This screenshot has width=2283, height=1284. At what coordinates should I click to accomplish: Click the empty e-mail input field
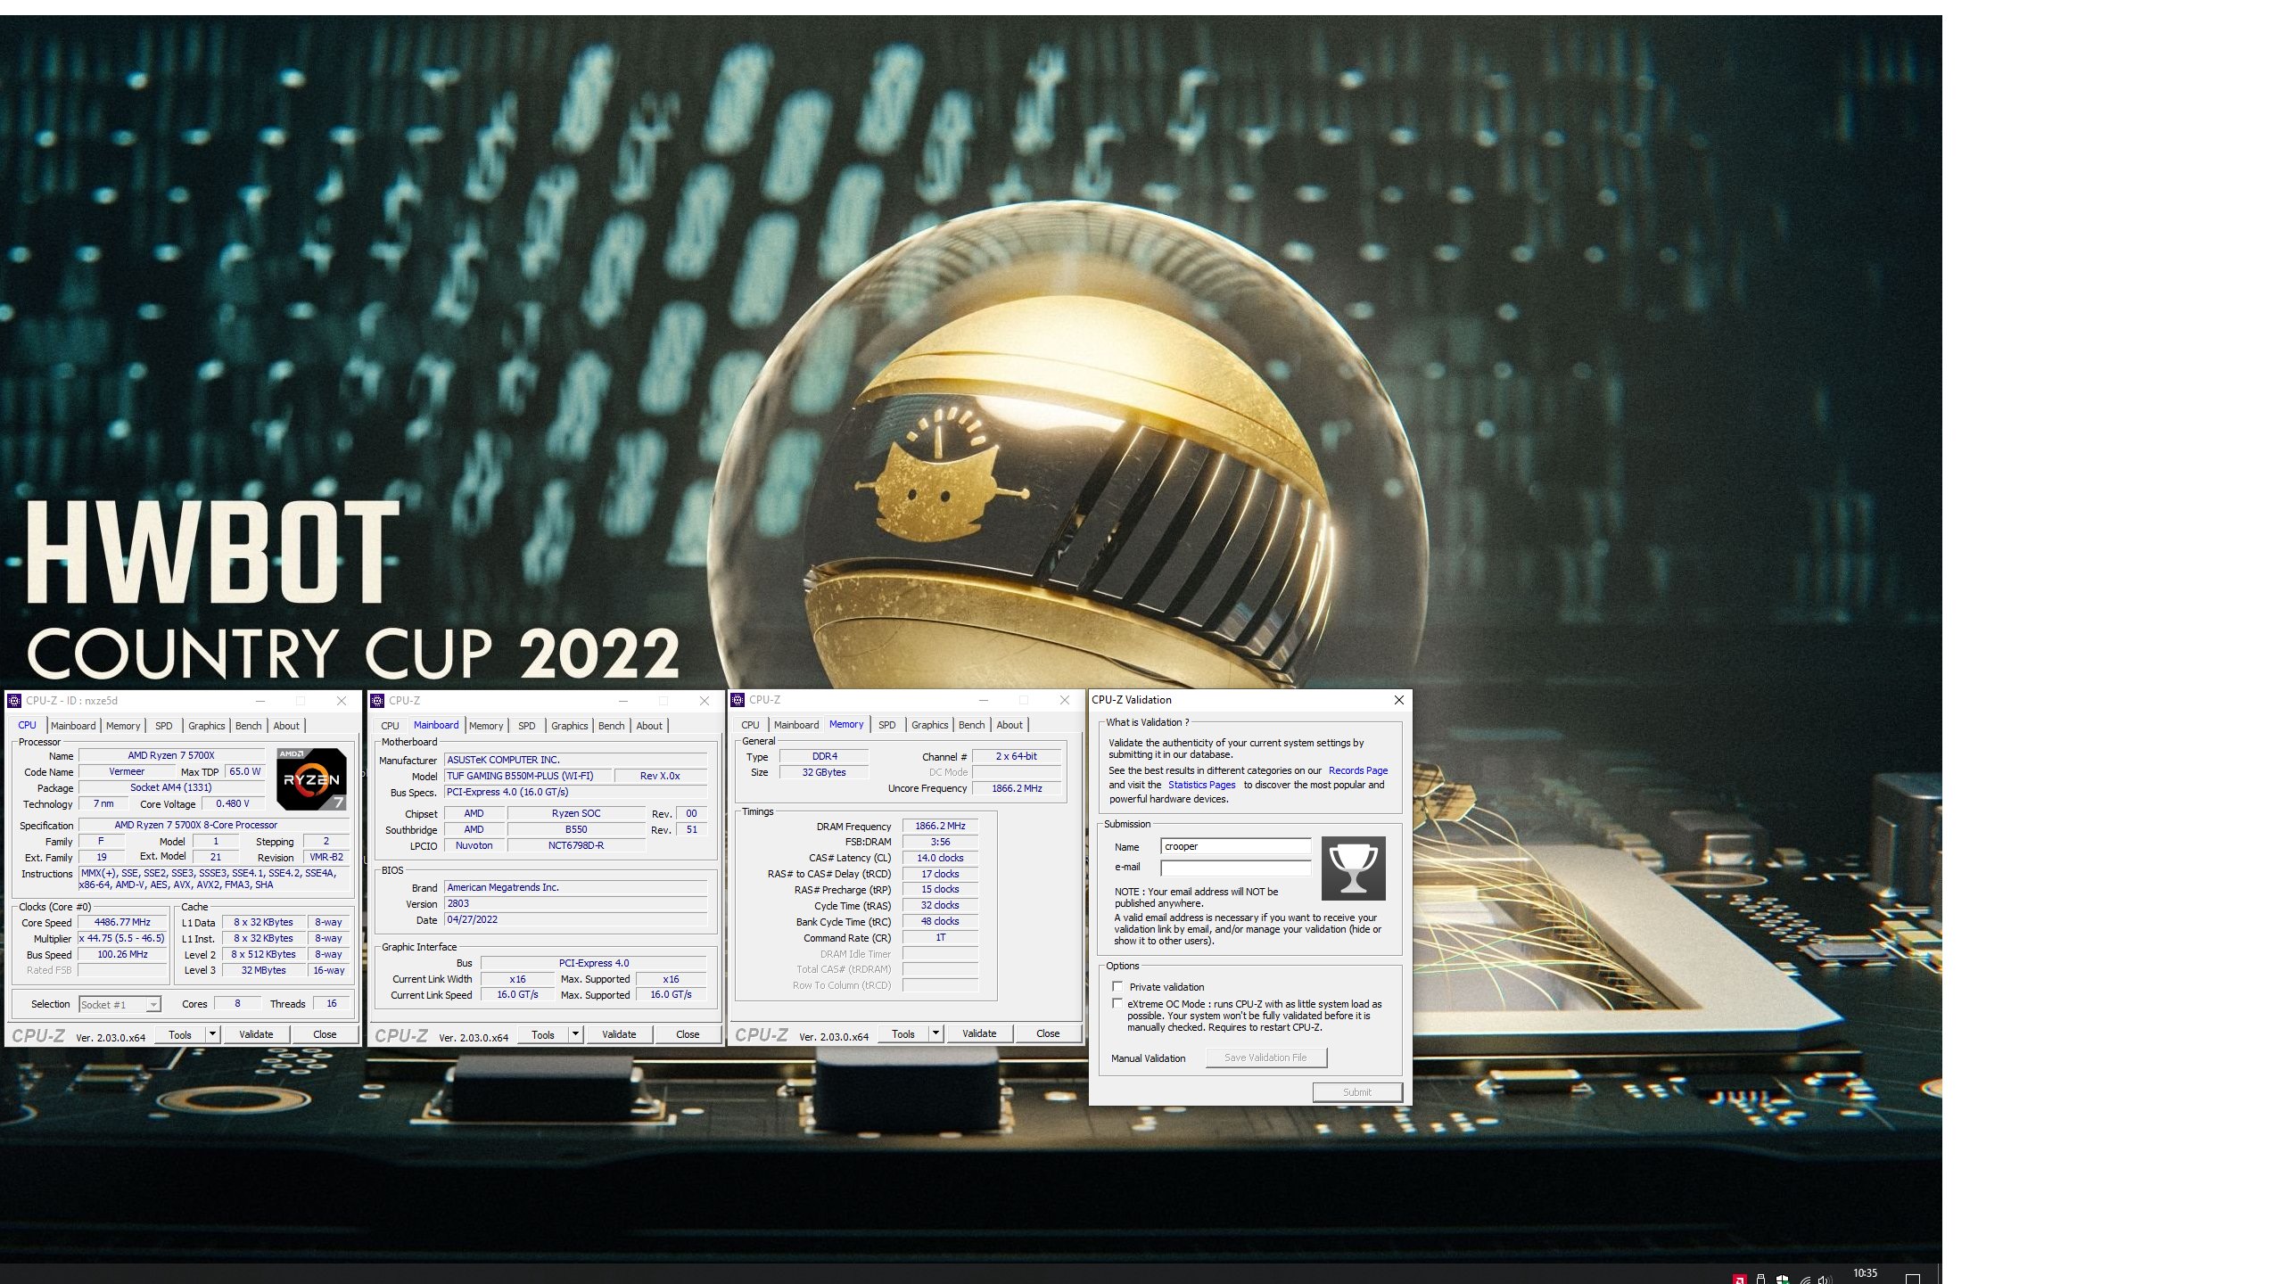[1236, 867]
